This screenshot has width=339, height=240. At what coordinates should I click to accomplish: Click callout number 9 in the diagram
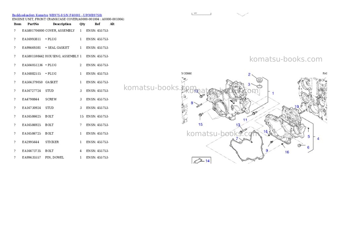coord(267,151)
